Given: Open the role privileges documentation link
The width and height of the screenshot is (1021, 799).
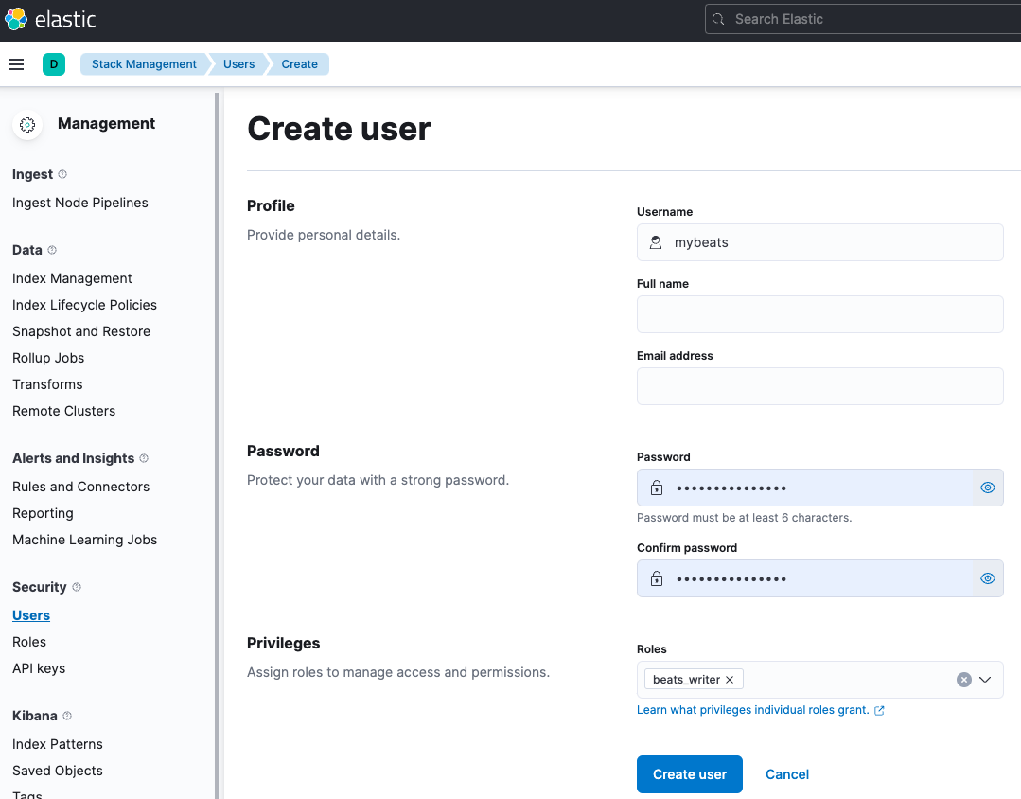Looking at the screenshot, I should coord(753,710).
